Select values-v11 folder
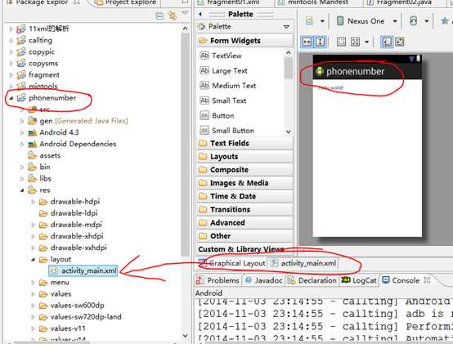 (68, 328)
